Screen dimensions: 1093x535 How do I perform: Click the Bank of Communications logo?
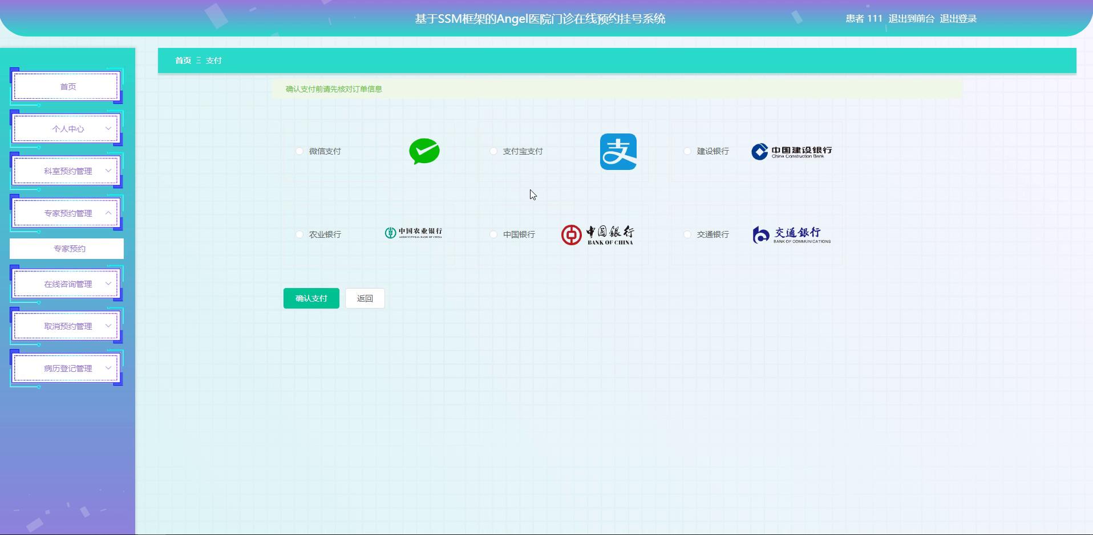(791, 234)
